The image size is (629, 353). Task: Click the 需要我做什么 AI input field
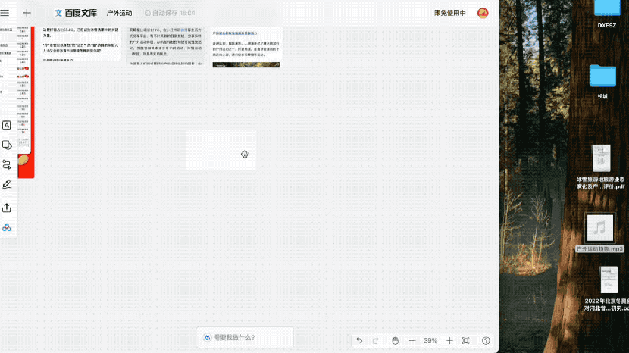245,337
